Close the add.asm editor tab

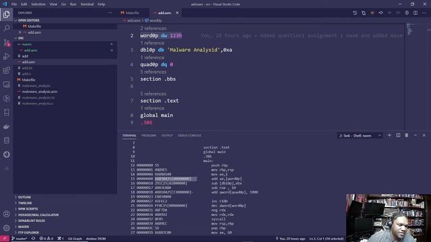pyautogui.click(x=177, y=13)
